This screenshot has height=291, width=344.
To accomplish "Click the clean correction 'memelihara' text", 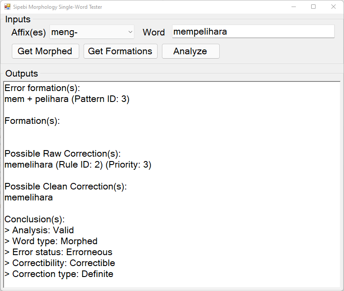I will [x=28, y=198].
